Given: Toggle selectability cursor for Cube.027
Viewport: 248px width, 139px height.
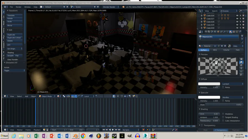Looking at the screenshot, I should coord(240,19).
